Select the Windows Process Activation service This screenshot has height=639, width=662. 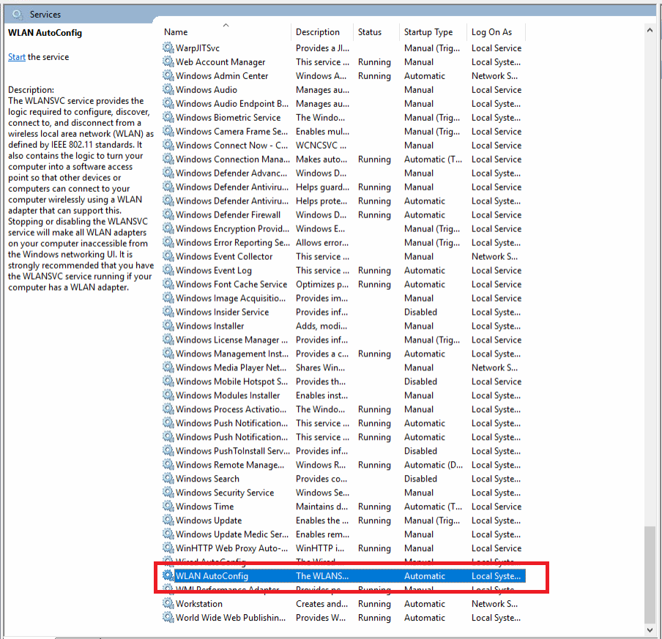pos(343,409)
